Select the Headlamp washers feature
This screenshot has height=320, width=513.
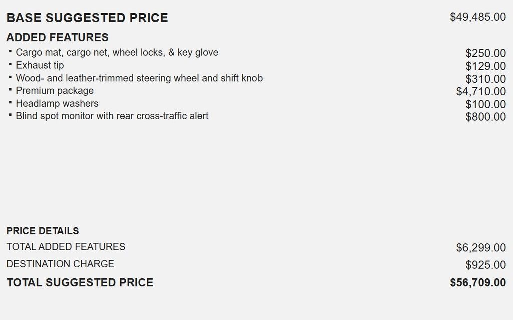(57, 104)
